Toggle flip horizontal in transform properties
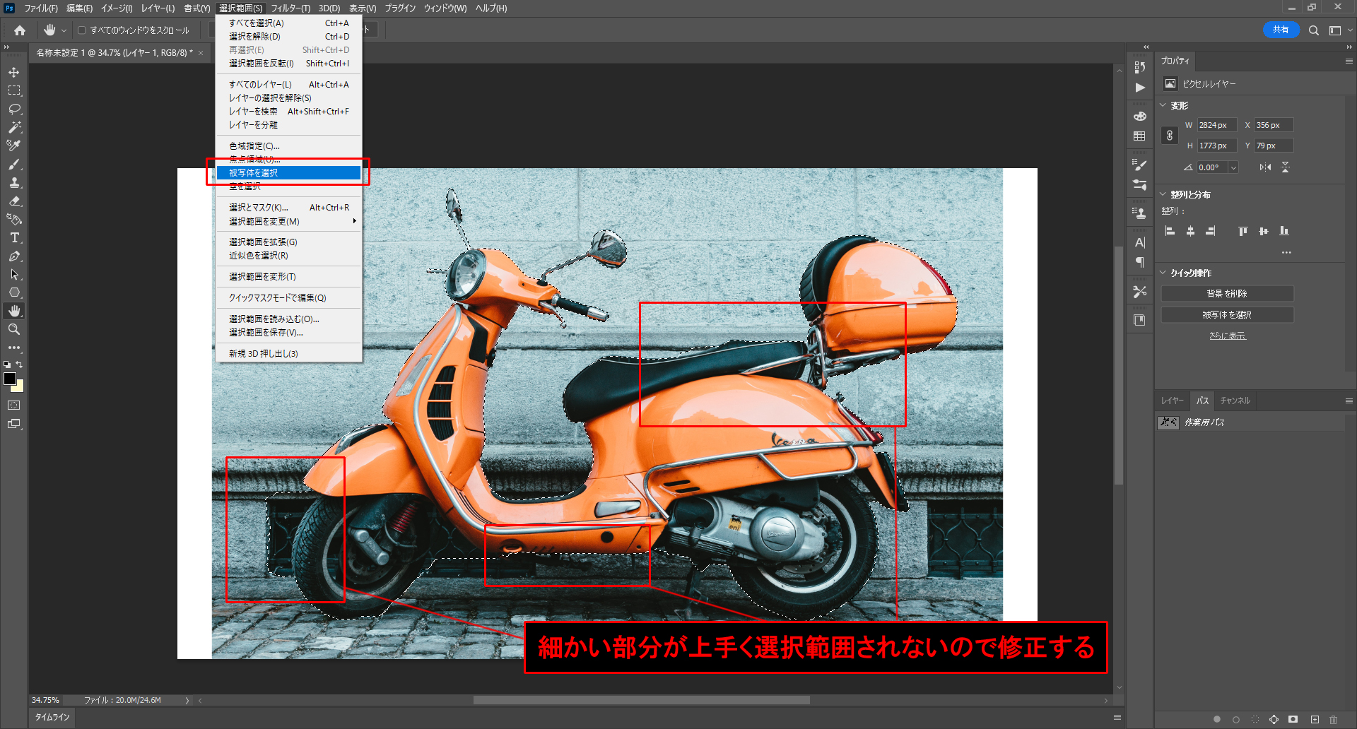Image resolution: width=1357 pixels, height=729 pixels. [x=1265, y=167]
